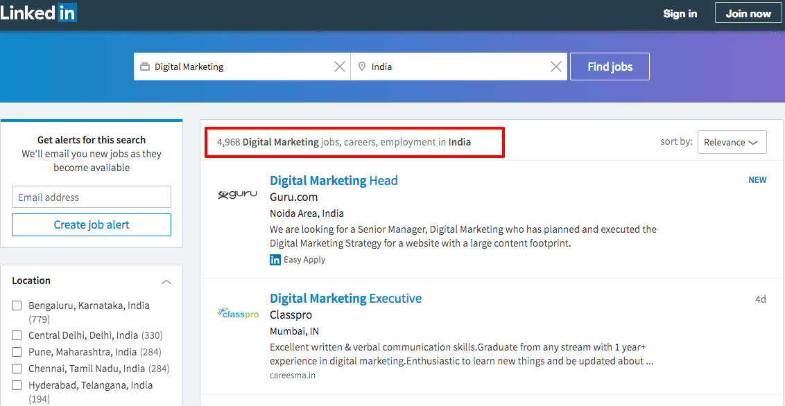Check Pune, Maharashtra, India filter
The width and height of the screenshot is (785, 406).
tap(17, 351)
